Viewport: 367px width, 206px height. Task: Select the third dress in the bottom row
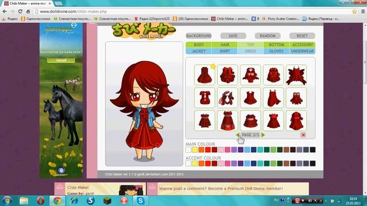pyautogui.click(x=251, y=121)
